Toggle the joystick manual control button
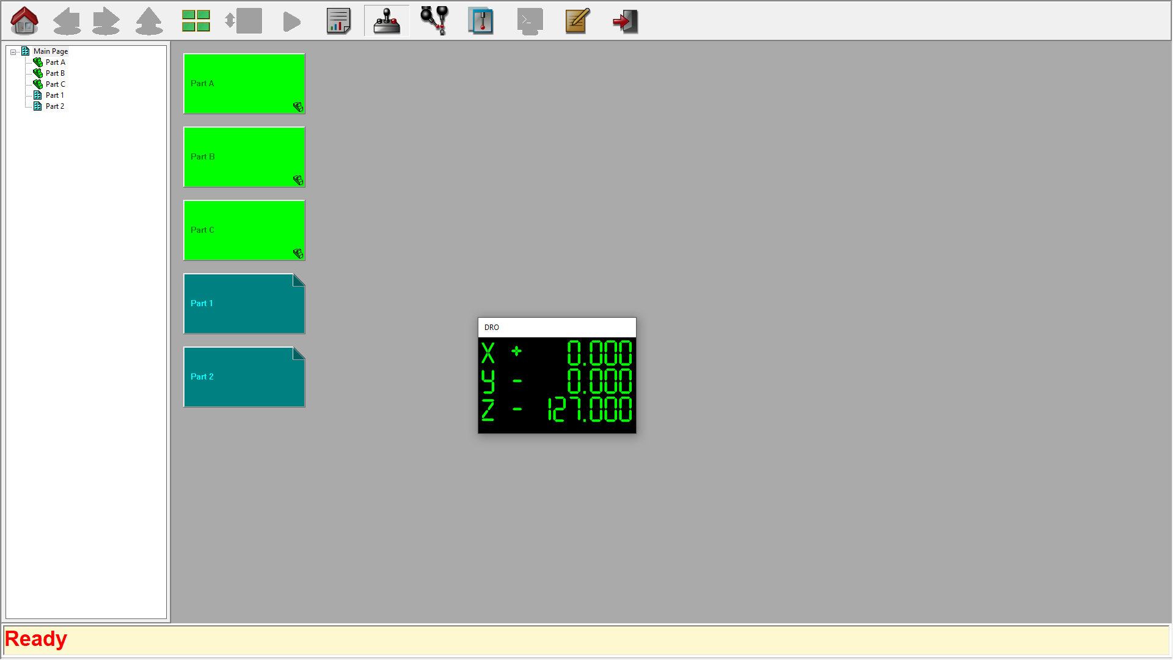Image resolution: width=1173 pixels, height=660 pixels. point(387,21)
